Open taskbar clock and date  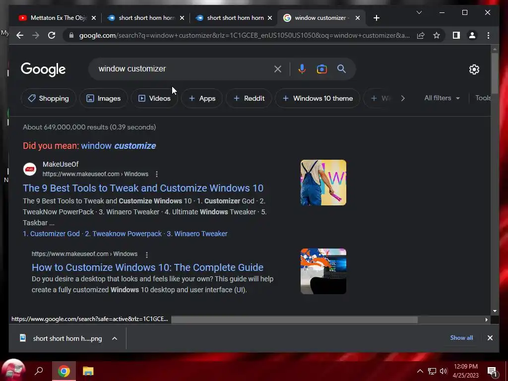coord(465,371)
